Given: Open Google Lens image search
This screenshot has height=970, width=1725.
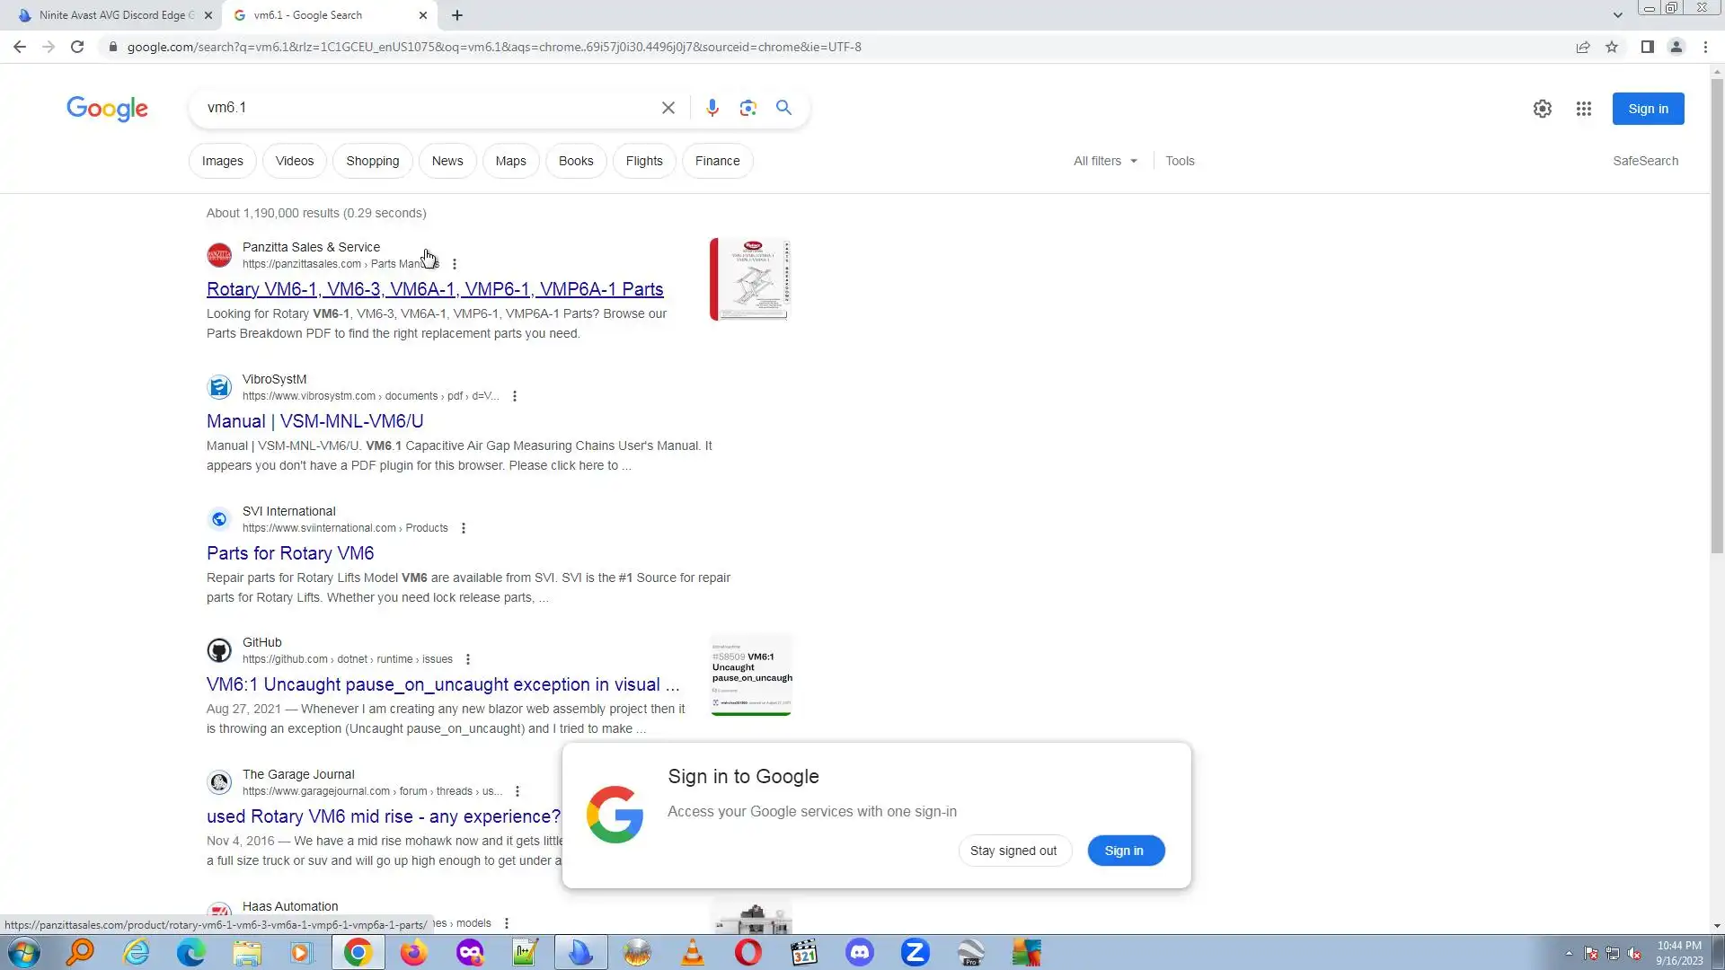Looking at the screenshot, I should pyautogui.click(x=747, y=108).
